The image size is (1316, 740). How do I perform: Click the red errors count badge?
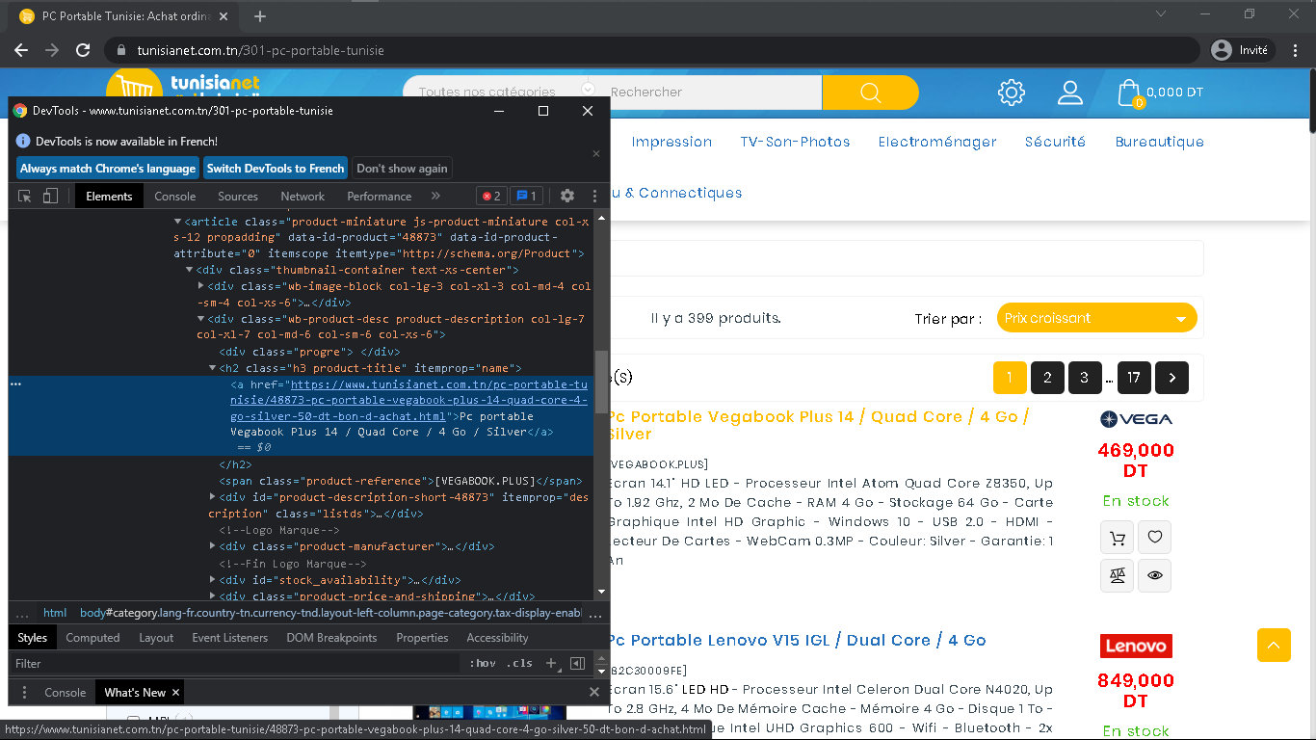(x=491, y=196)
